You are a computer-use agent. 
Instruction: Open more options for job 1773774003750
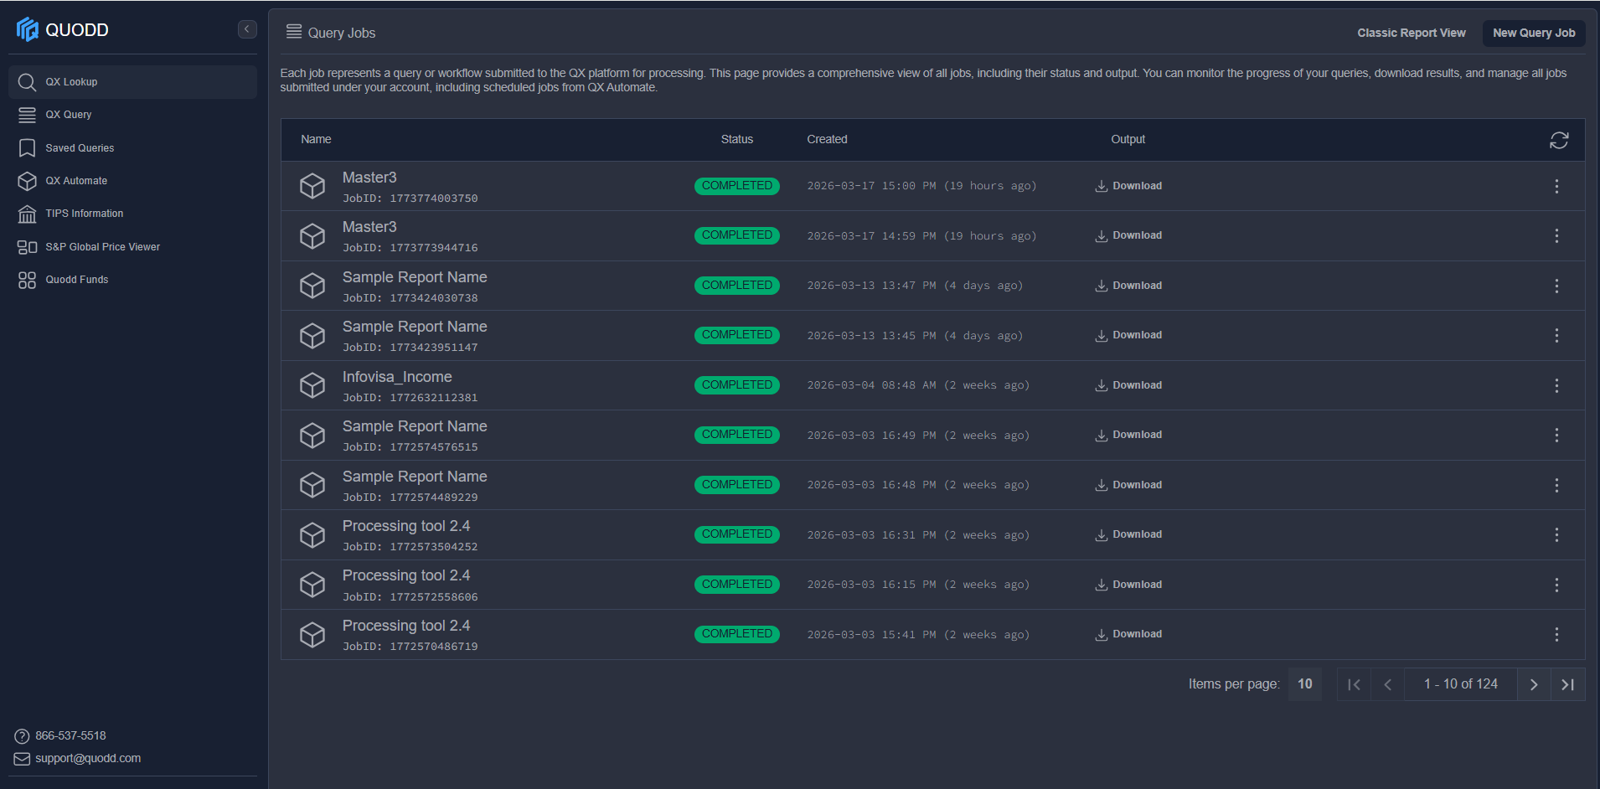tap(1556, 186)
